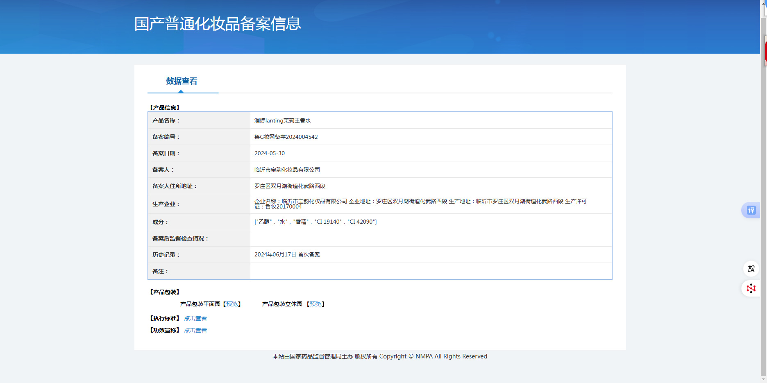Click the 备案后监督检查情况: row label
767x383 pixels.
pyautogui.click(x=180, y=238)
